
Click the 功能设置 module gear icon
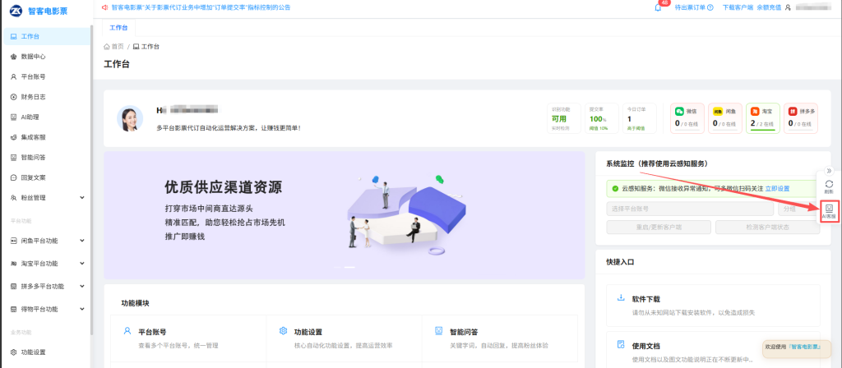pos(283,331)
